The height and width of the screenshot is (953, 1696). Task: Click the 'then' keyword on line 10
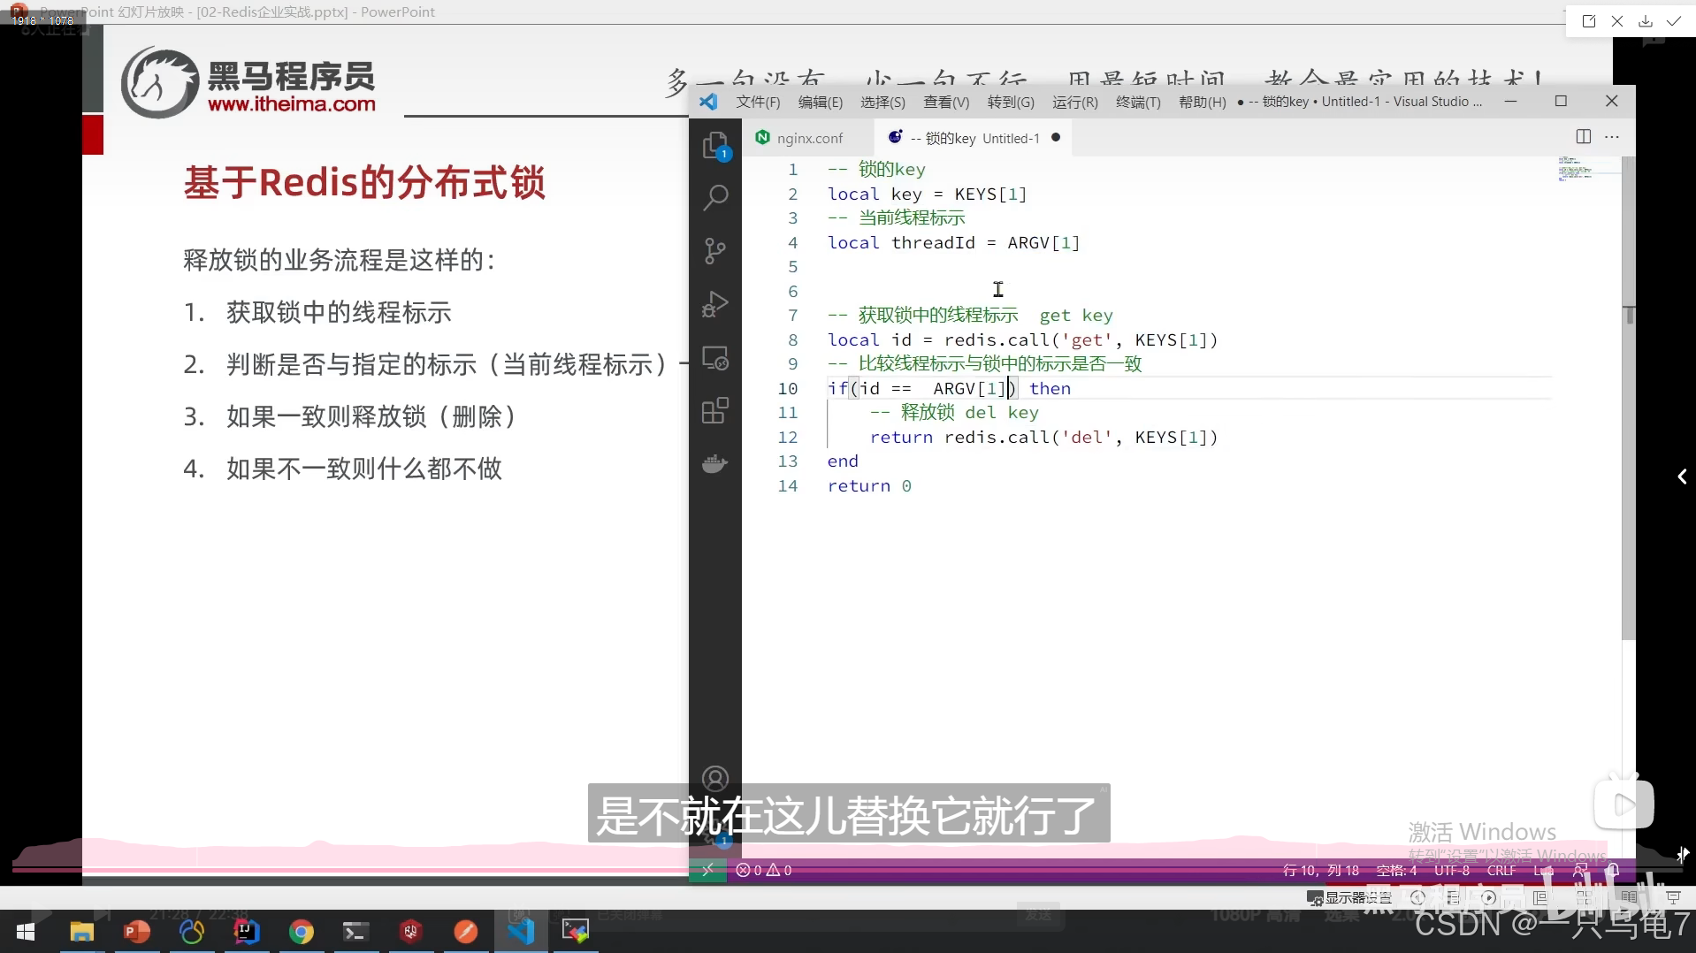pyautogui.click(x=1050, y=388)
